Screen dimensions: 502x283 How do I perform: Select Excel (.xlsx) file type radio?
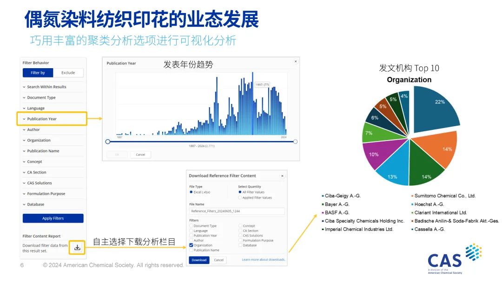pyautogui.click(x=191, y=192)
